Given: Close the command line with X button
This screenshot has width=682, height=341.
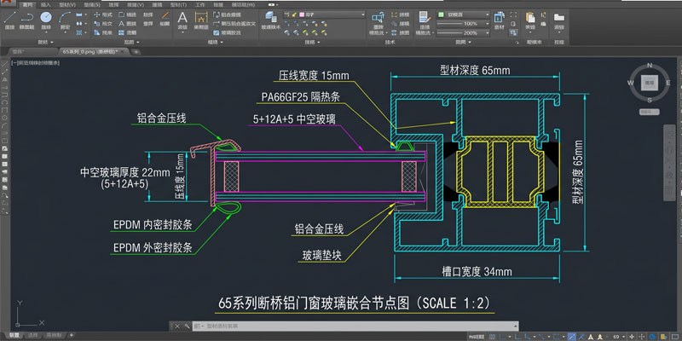Looking at the screenshot, I should coord(177,326).
